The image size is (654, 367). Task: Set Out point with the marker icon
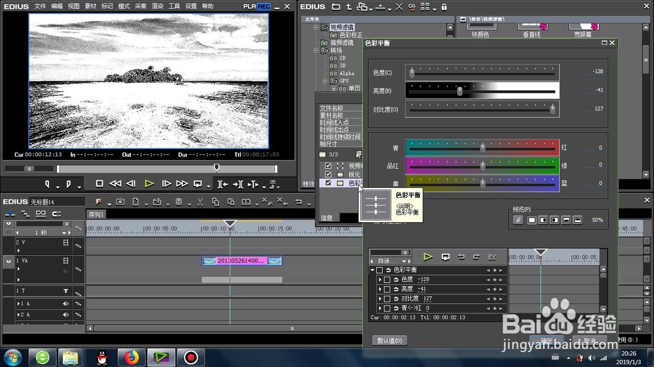coord(69,183)
